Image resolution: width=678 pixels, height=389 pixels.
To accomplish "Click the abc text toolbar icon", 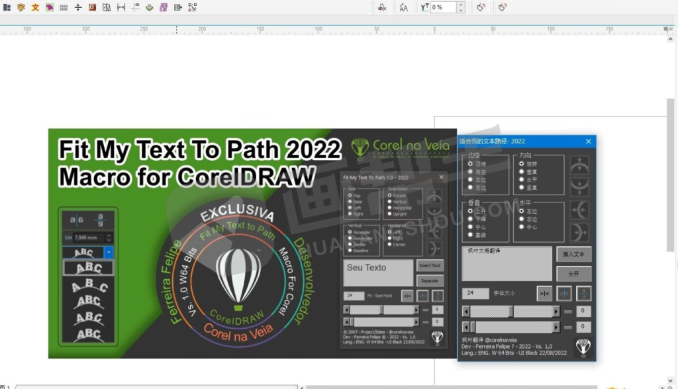I will click(x=382, y=7).
